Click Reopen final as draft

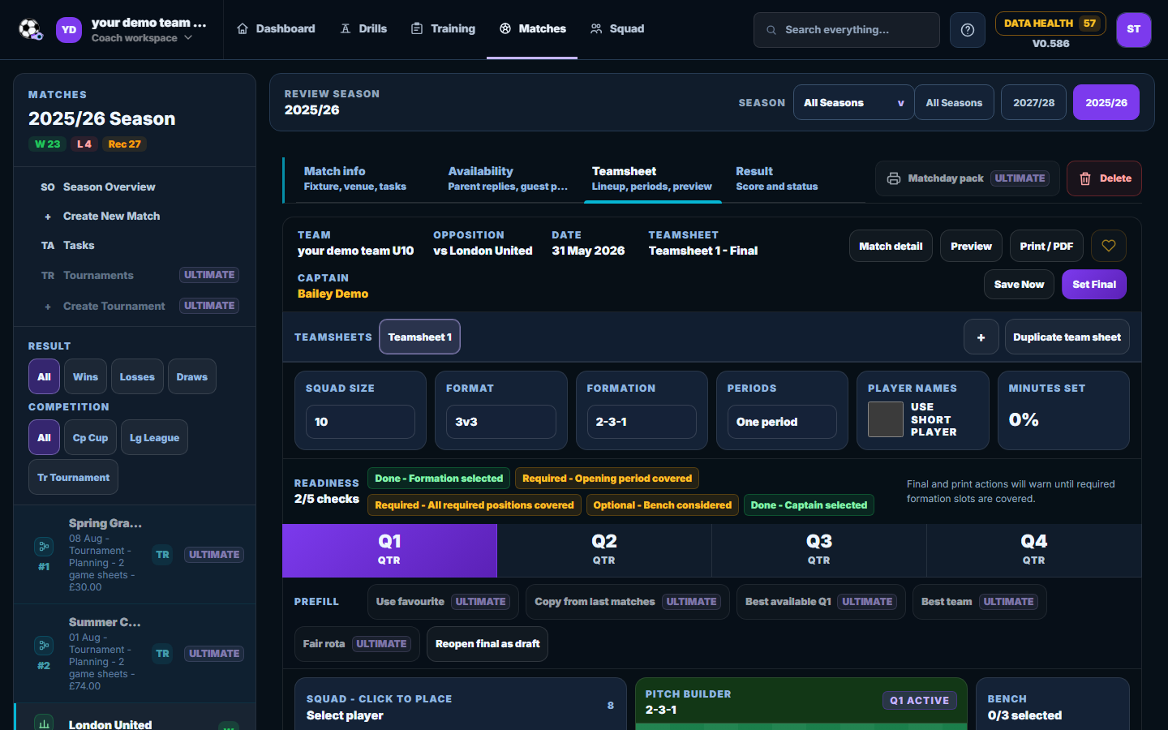[487, 644]
